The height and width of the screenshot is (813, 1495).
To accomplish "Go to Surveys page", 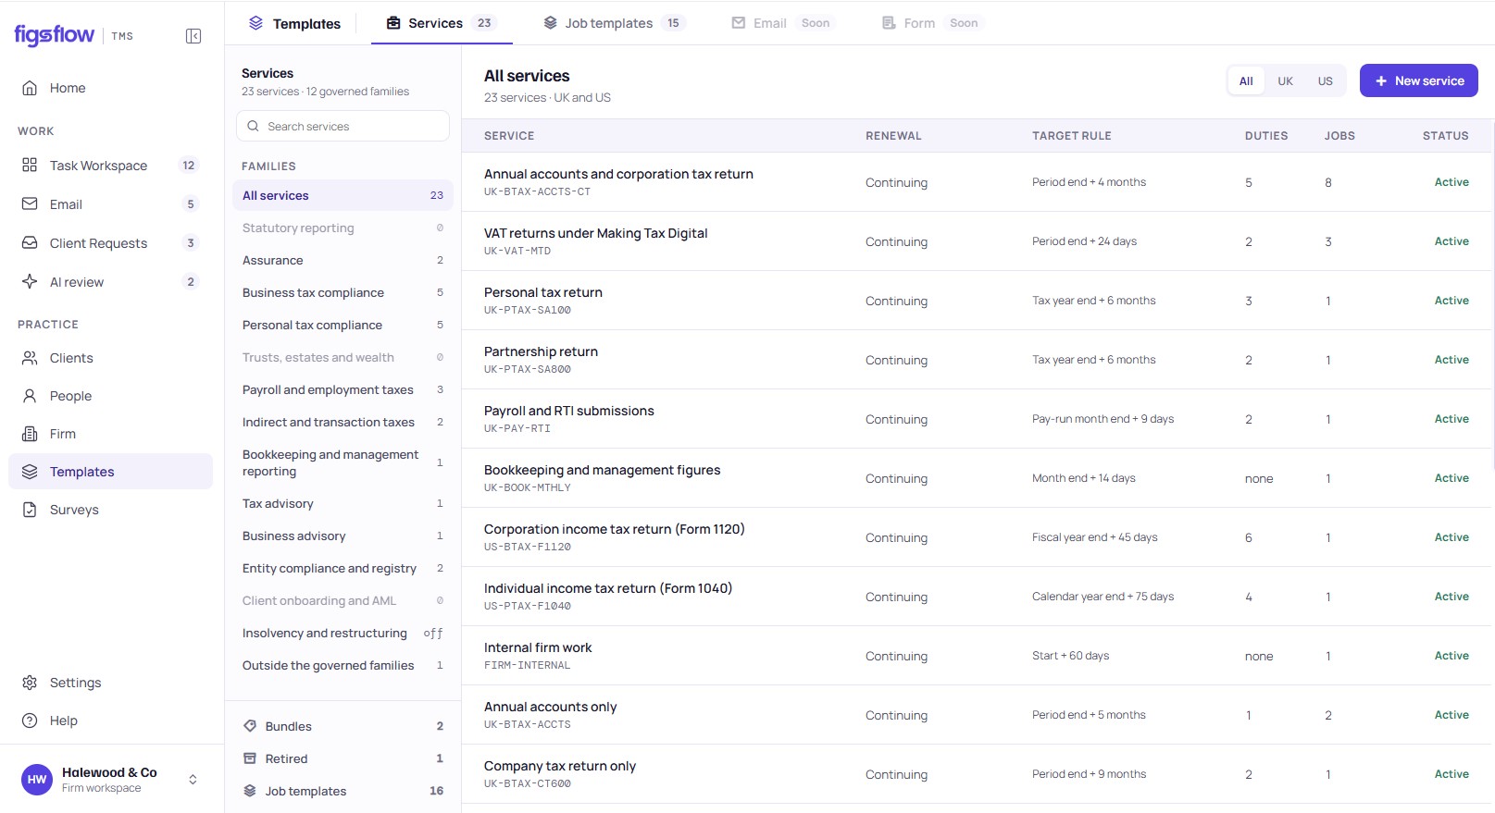I will pos(110,510).
